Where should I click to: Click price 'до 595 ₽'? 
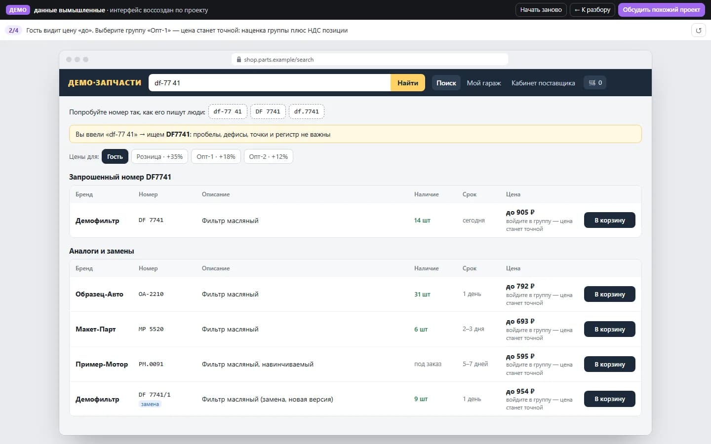[520, 356]
